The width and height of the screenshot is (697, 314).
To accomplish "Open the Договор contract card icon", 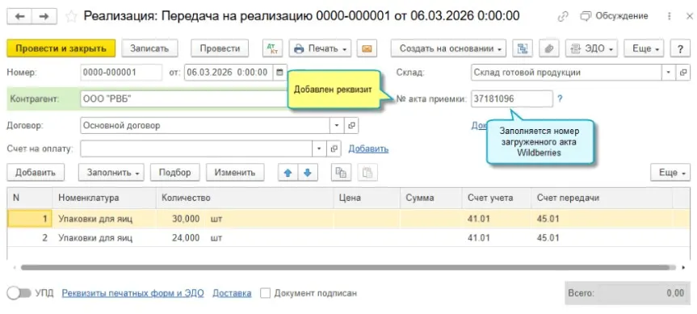I will tap(351, 126).
